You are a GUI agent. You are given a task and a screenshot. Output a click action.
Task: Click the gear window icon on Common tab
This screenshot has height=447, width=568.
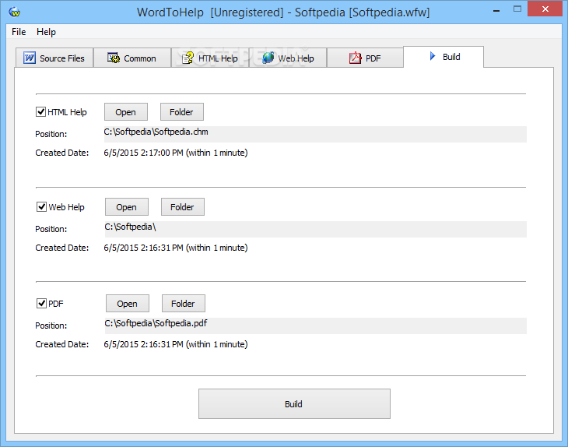tap(114, 58)
